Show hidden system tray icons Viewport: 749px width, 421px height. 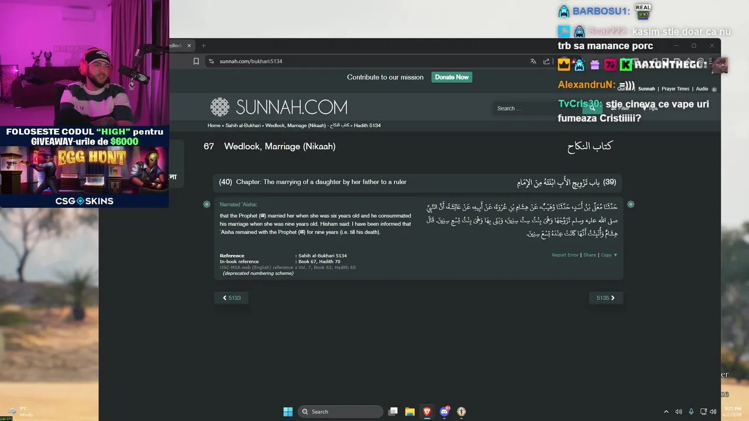click(666, 412)
